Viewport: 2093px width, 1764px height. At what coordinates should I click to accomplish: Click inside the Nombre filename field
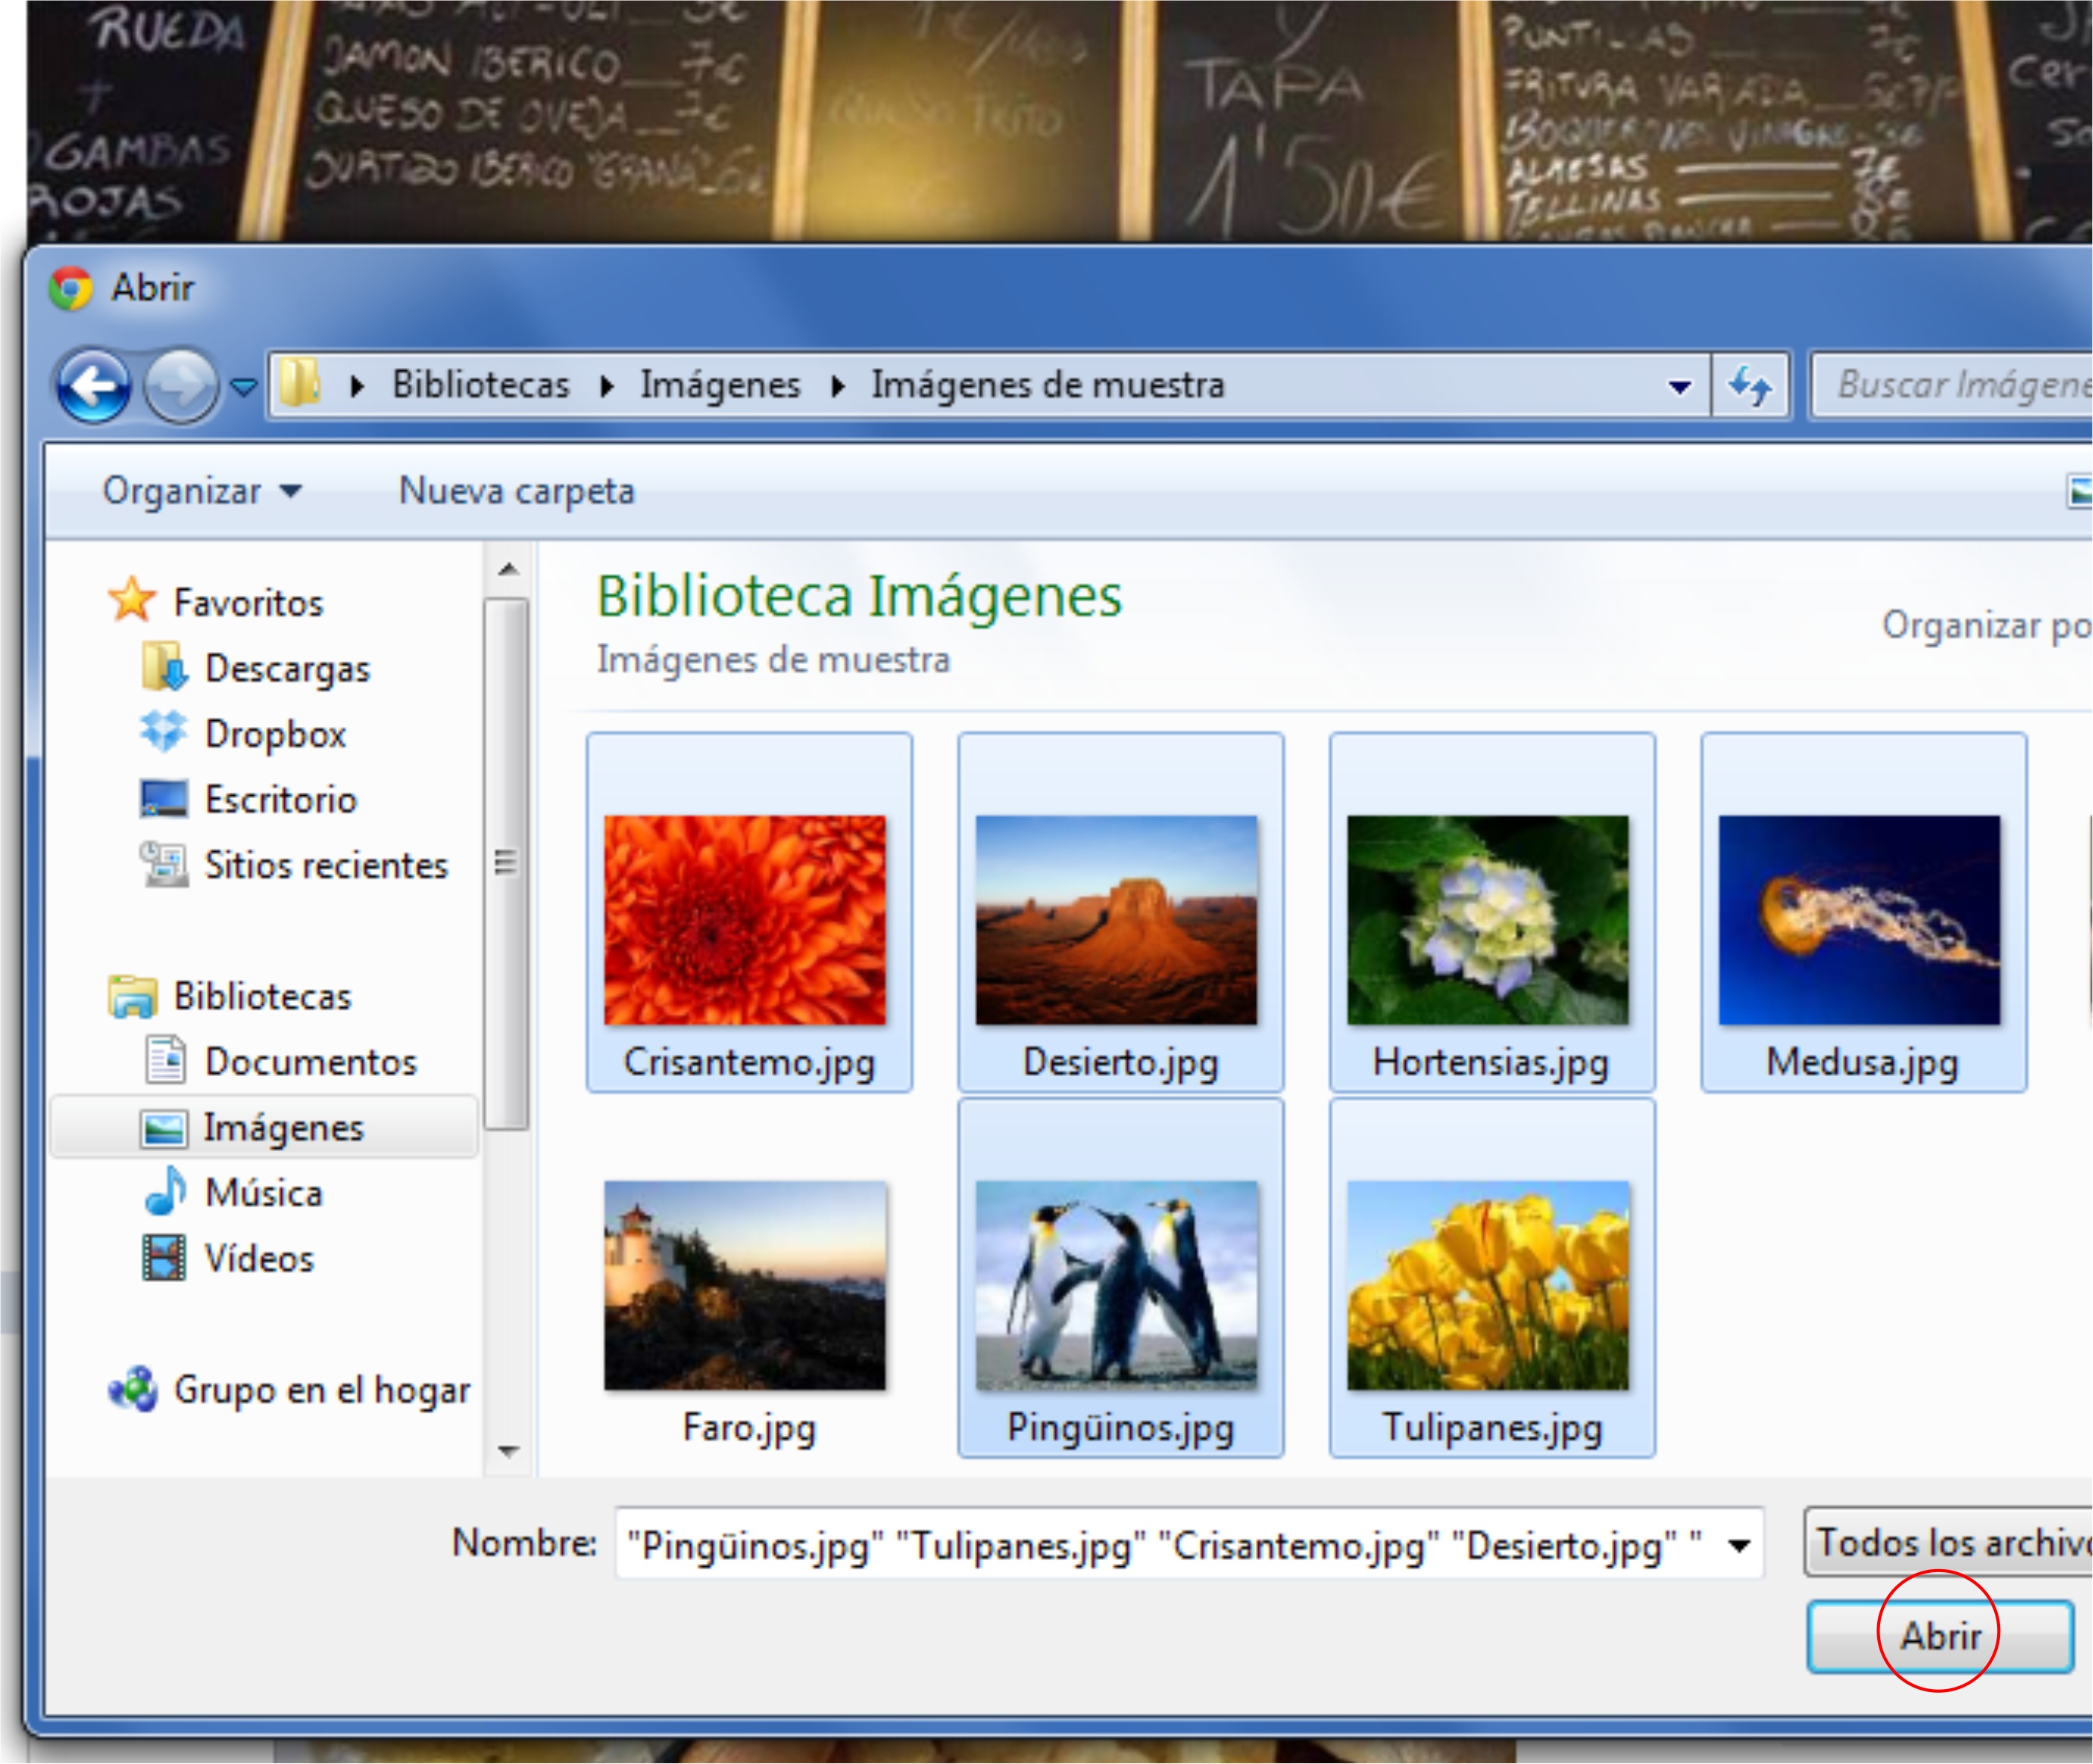[x=1160, y=1546]
